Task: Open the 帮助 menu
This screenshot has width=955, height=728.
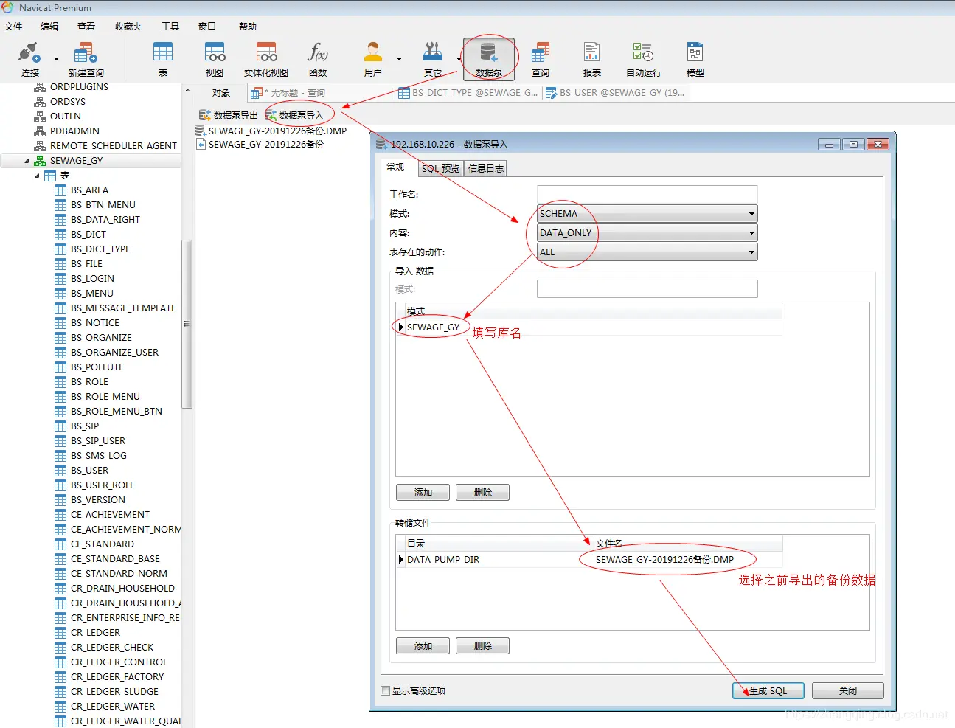Action: [248, 27]
